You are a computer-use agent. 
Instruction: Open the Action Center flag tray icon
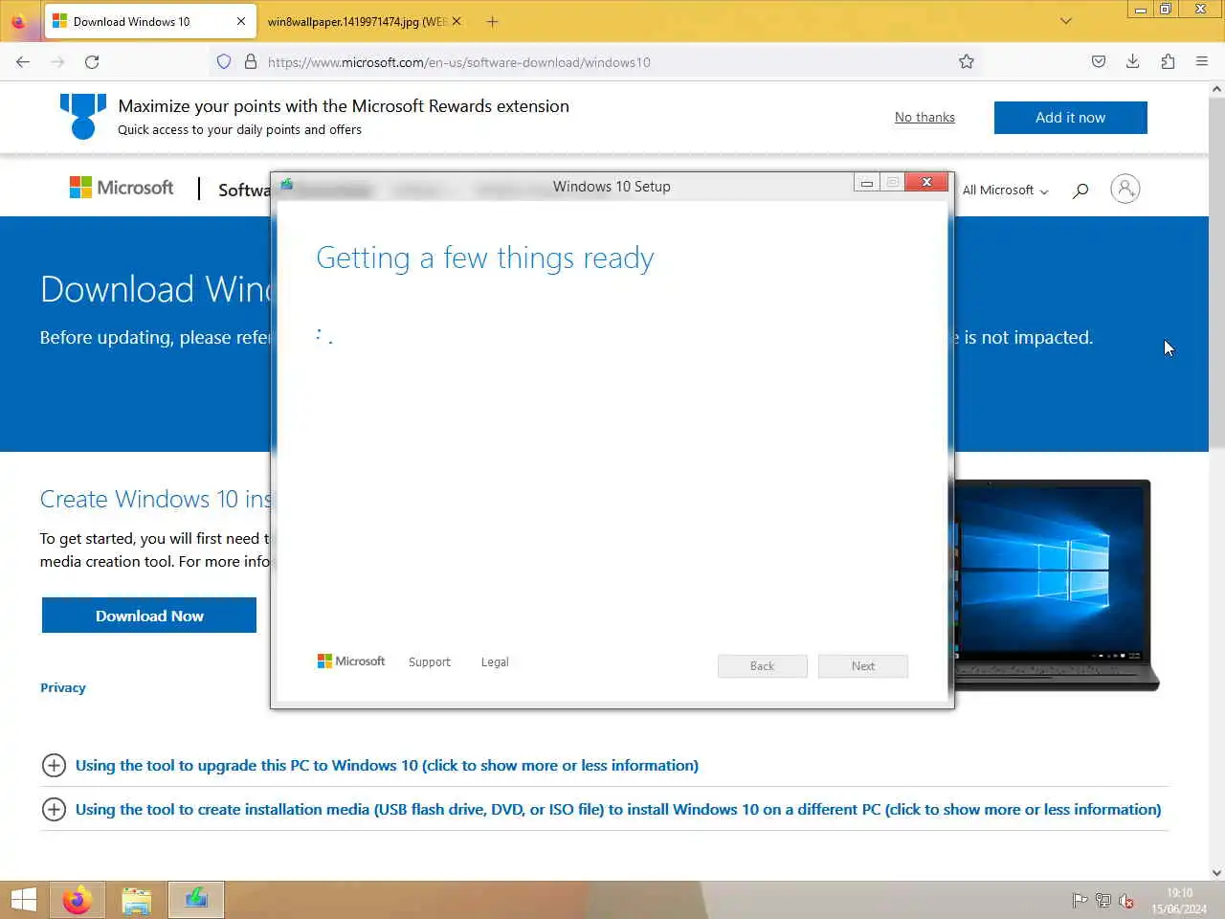point(1080,900)
